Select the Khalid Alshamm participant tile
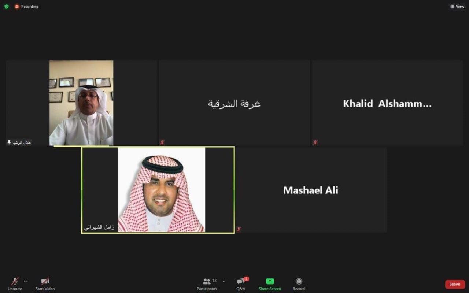Image resolution: width=469 pixels, height=293 pixels. (x=387, y=103)
